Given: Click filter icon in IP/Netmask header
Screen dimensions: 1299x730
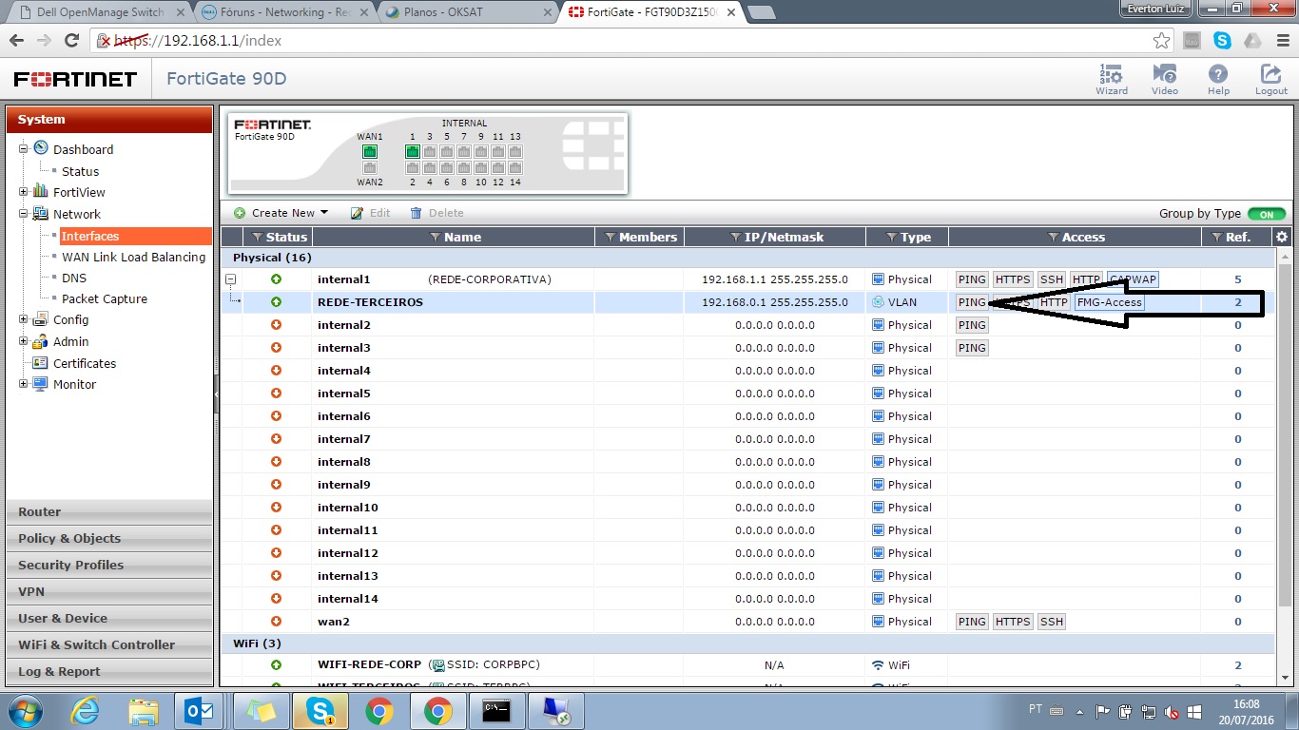Looking at the screenshot, I should pos(735,238).
